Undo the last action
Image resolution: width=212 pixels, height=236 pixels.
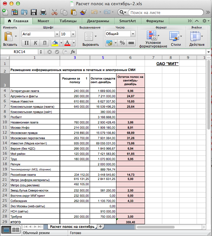pyautogui.click(x=94, y=12)
